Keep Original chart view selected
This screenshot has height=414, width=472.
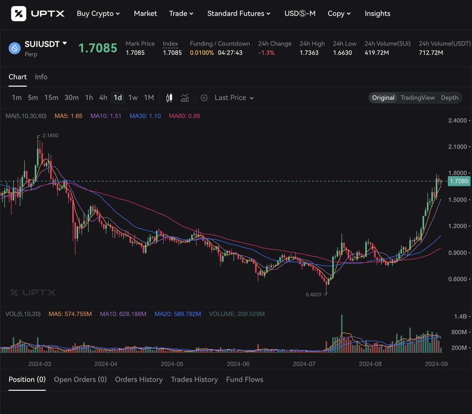click(x=383, y=98)
